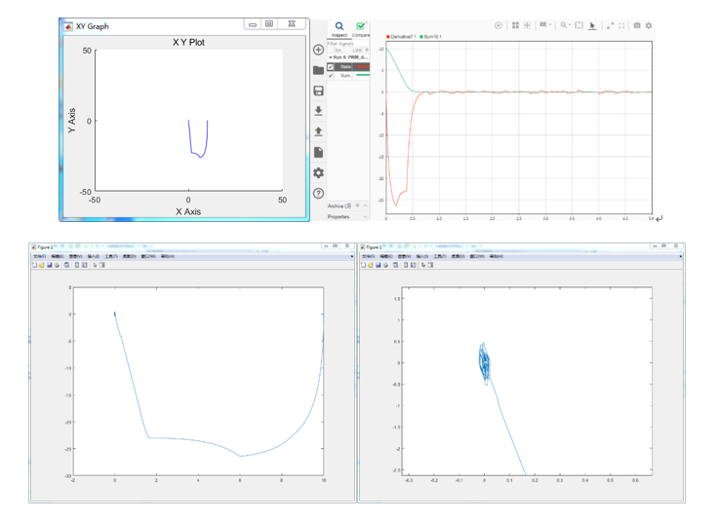Save the session with the floppy disk icon
The image size is (717, 521).
(x=318, y=91)
